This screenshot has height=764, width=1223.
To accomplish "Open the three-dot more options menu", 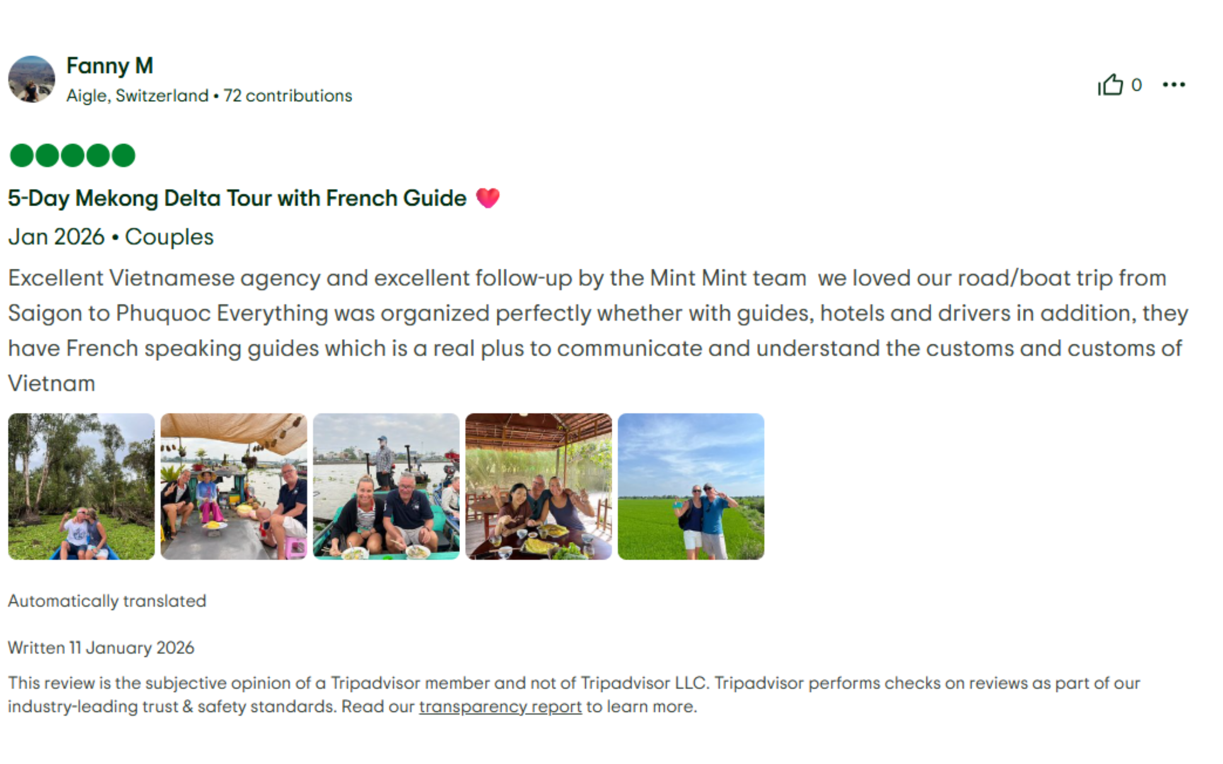I will pos(1173,84).
